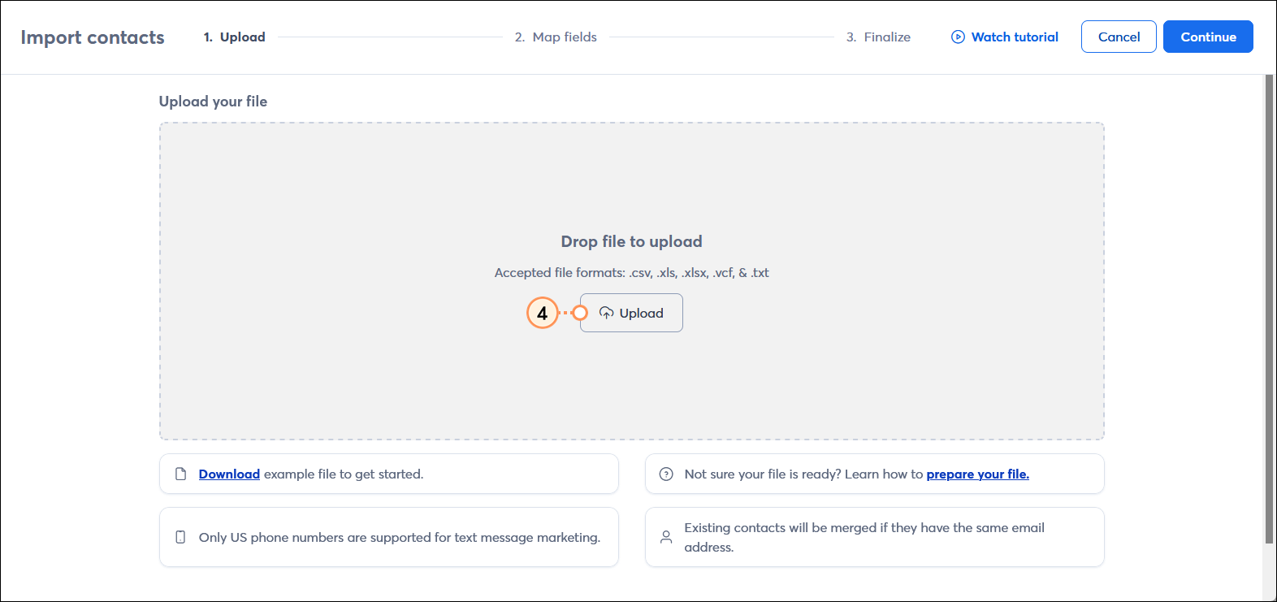This screenshot has width=1277, height=602.
Task: Click the phone icon in US numbers note
Action: 181,537
